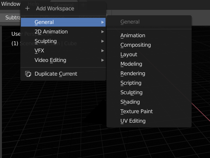The width and height of the screenshot is (210, 158).
Task: Open the 2D Animation submenu
Action: (x=63, y=32)
